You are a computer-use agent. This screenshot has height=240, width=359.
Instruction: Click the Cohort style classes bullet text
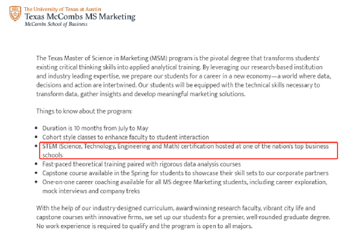coord(126,137)
